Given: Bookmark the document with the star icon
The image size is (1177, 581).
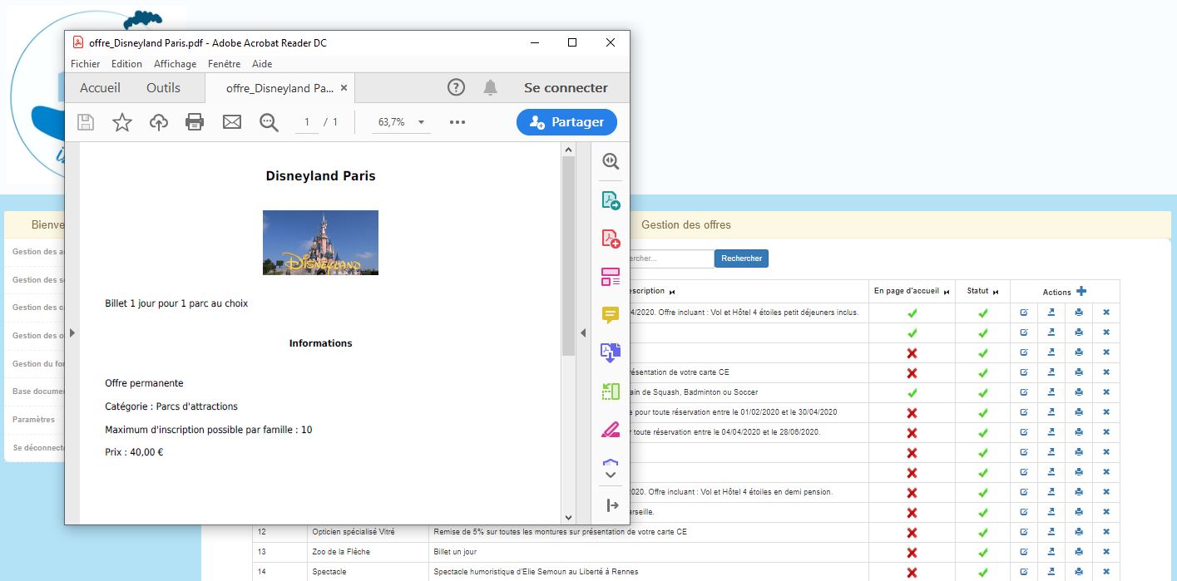Looking at the screenshot, I should click(122, 122).
